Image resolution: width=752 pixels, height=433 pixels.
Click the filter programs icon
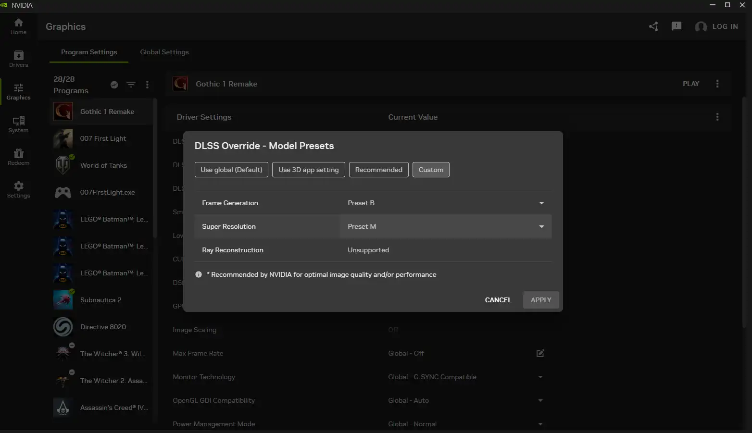coord(131,85)
